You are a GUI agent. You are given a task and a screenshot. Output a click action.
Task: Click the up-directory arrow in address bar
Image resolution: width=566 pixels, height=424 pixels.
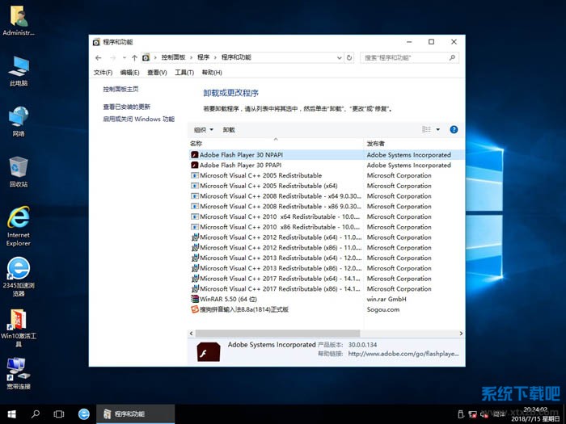click(x=134, y=58)
